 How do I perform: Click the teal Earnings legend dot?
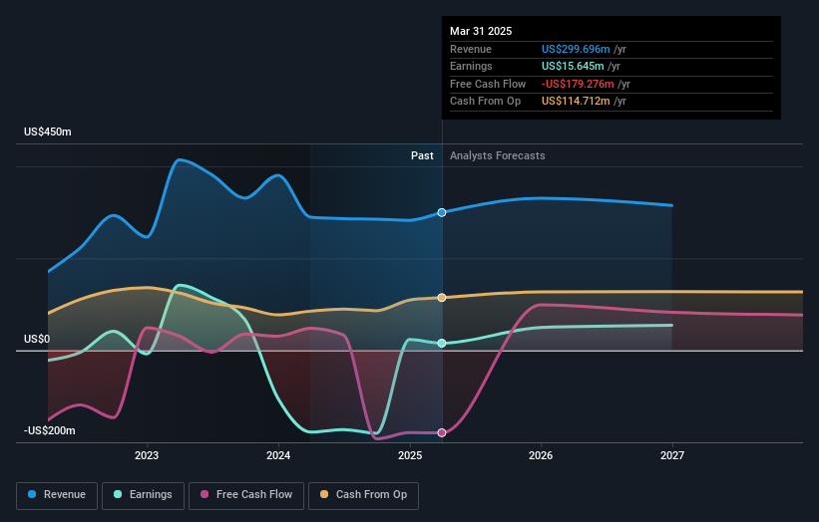(x=118, y=494)
